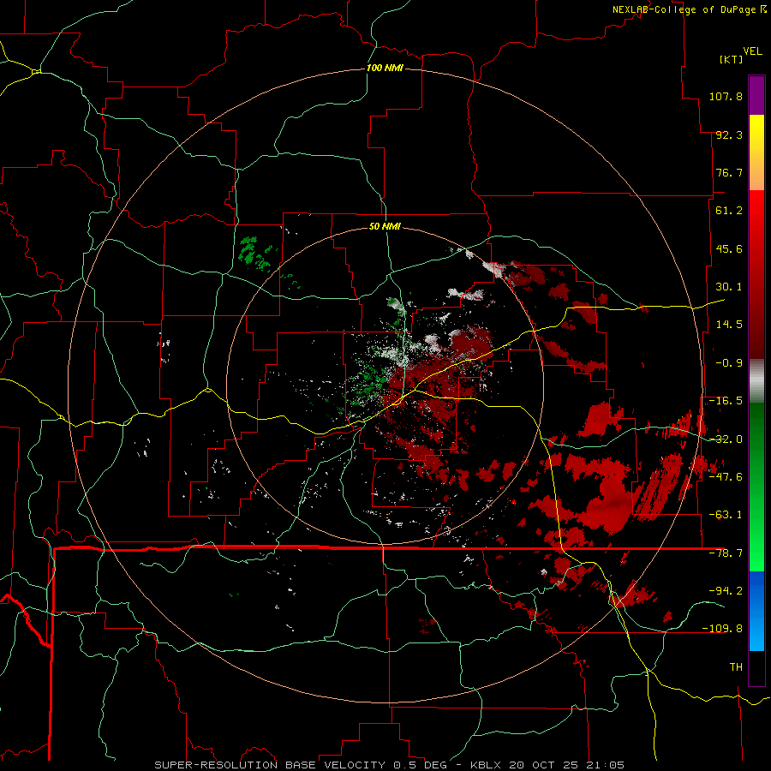Screen dimensions: 771x771
Task: Click the gray near-zero colorbar segment
Action: click(756, 381)
